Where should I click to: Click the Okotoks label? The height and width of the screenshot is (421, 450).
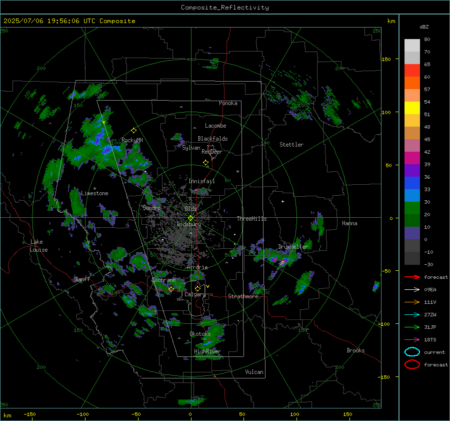200,334
